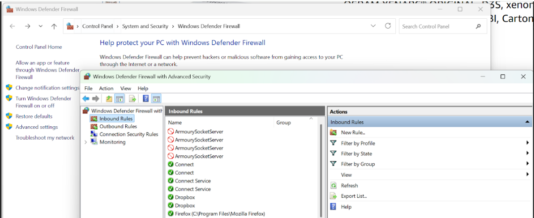This screenshot has height=218, width=534.
Task: Click the New Rule icon in Actions
Action: click(x=334, y=133)
